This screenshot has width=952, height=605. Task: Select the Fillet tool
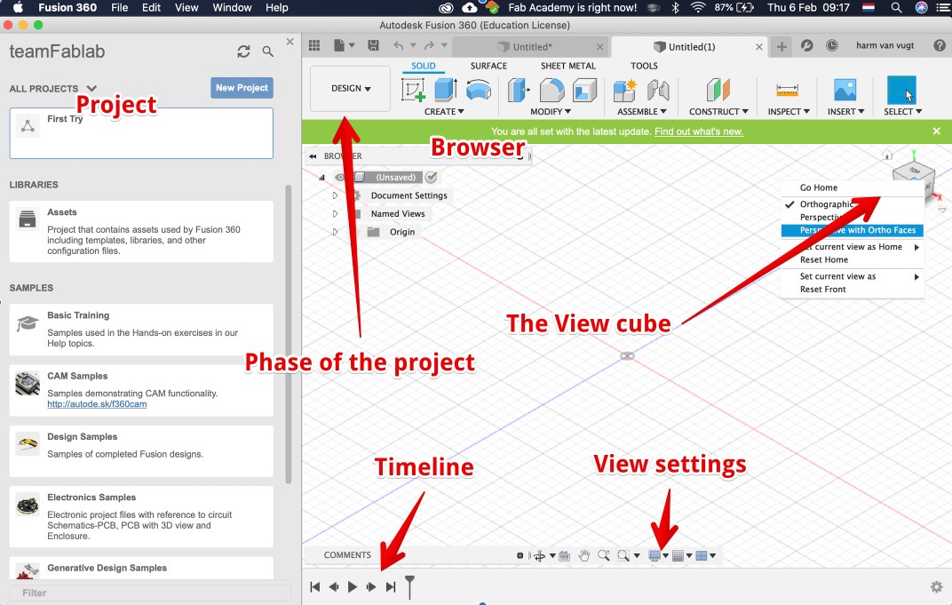click(551, 90)
